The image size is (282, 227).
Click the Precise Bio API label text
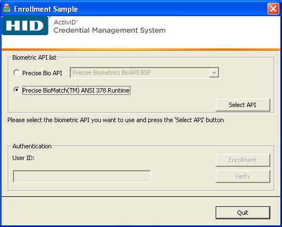pyautogui.click(x=42, y=73)
